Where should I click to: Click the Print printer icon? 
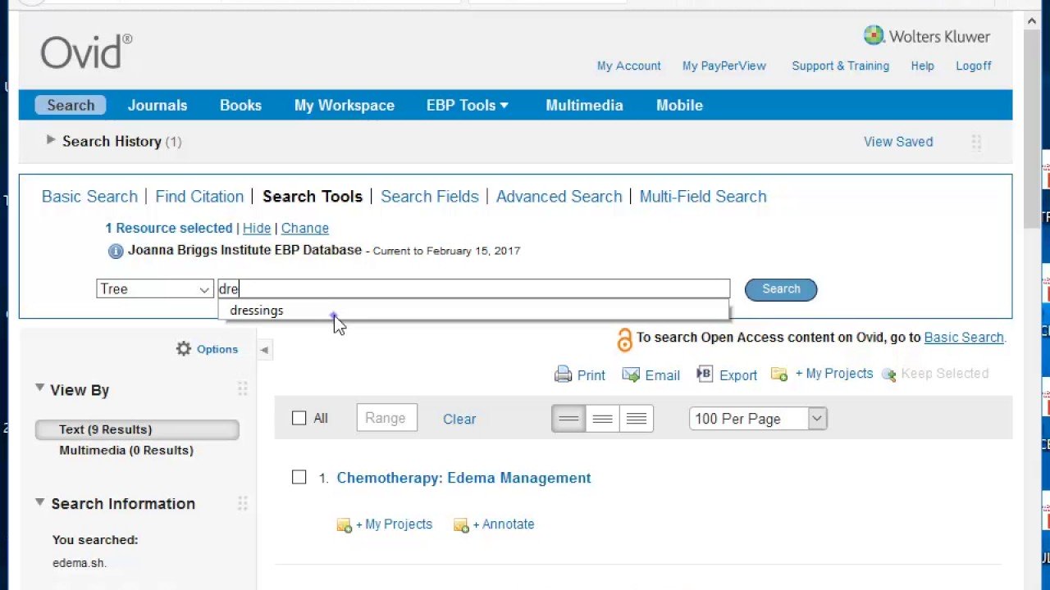point(563,374)
